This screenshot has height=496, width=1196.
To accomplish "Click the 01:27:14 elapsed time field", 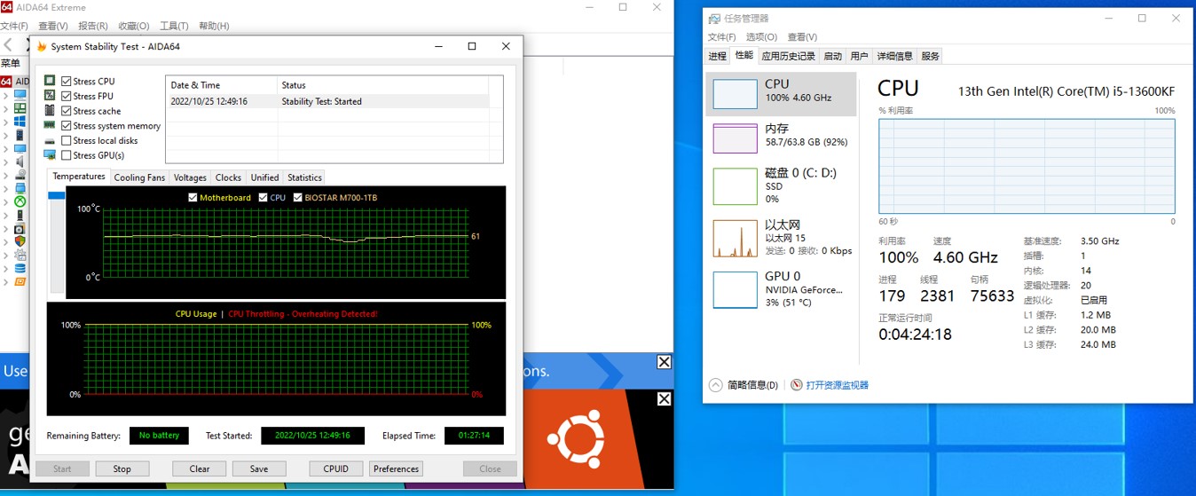I will click(x=474, y=436).
